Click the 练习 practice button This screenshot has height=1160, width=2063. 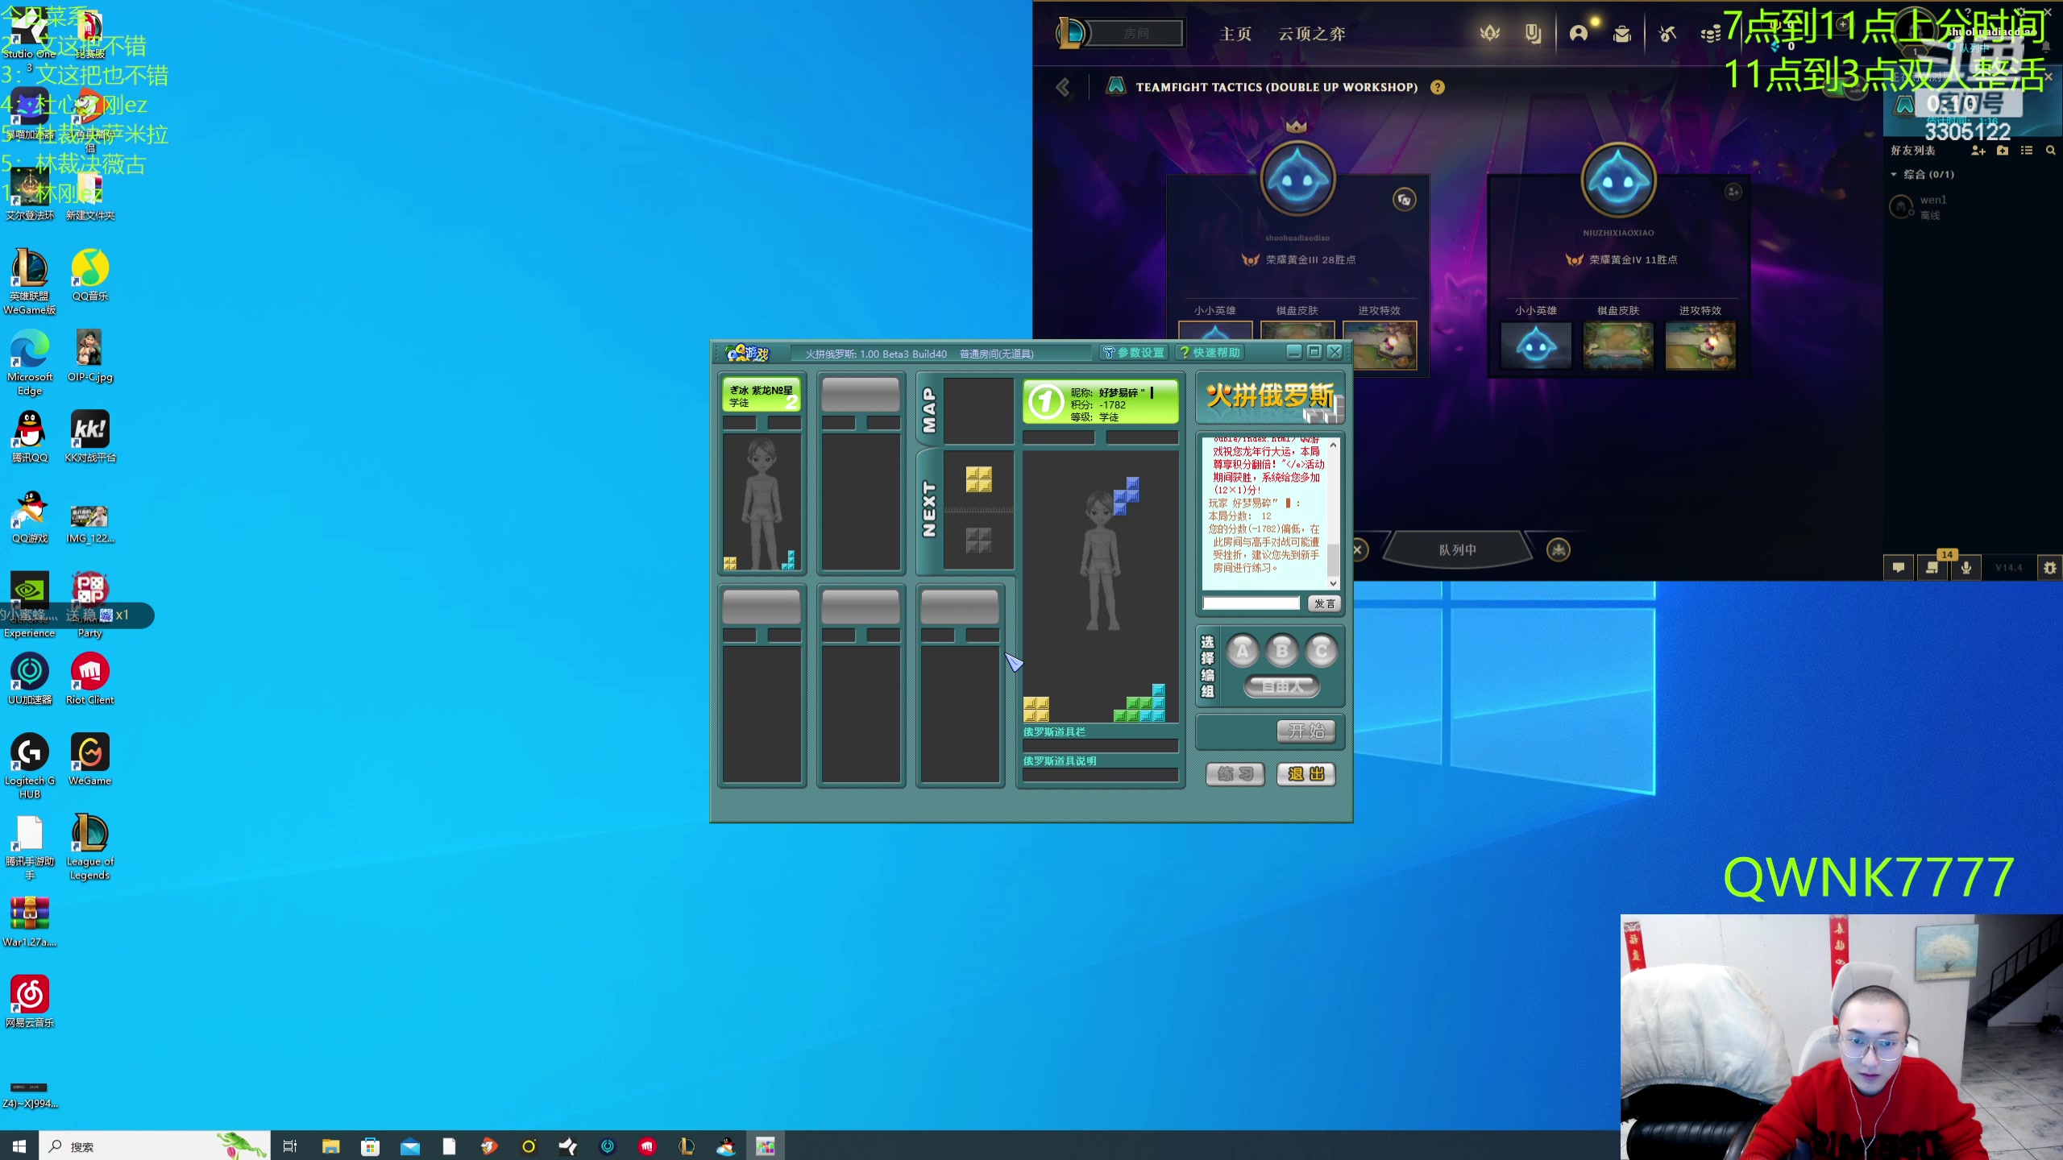point(1235,774)
